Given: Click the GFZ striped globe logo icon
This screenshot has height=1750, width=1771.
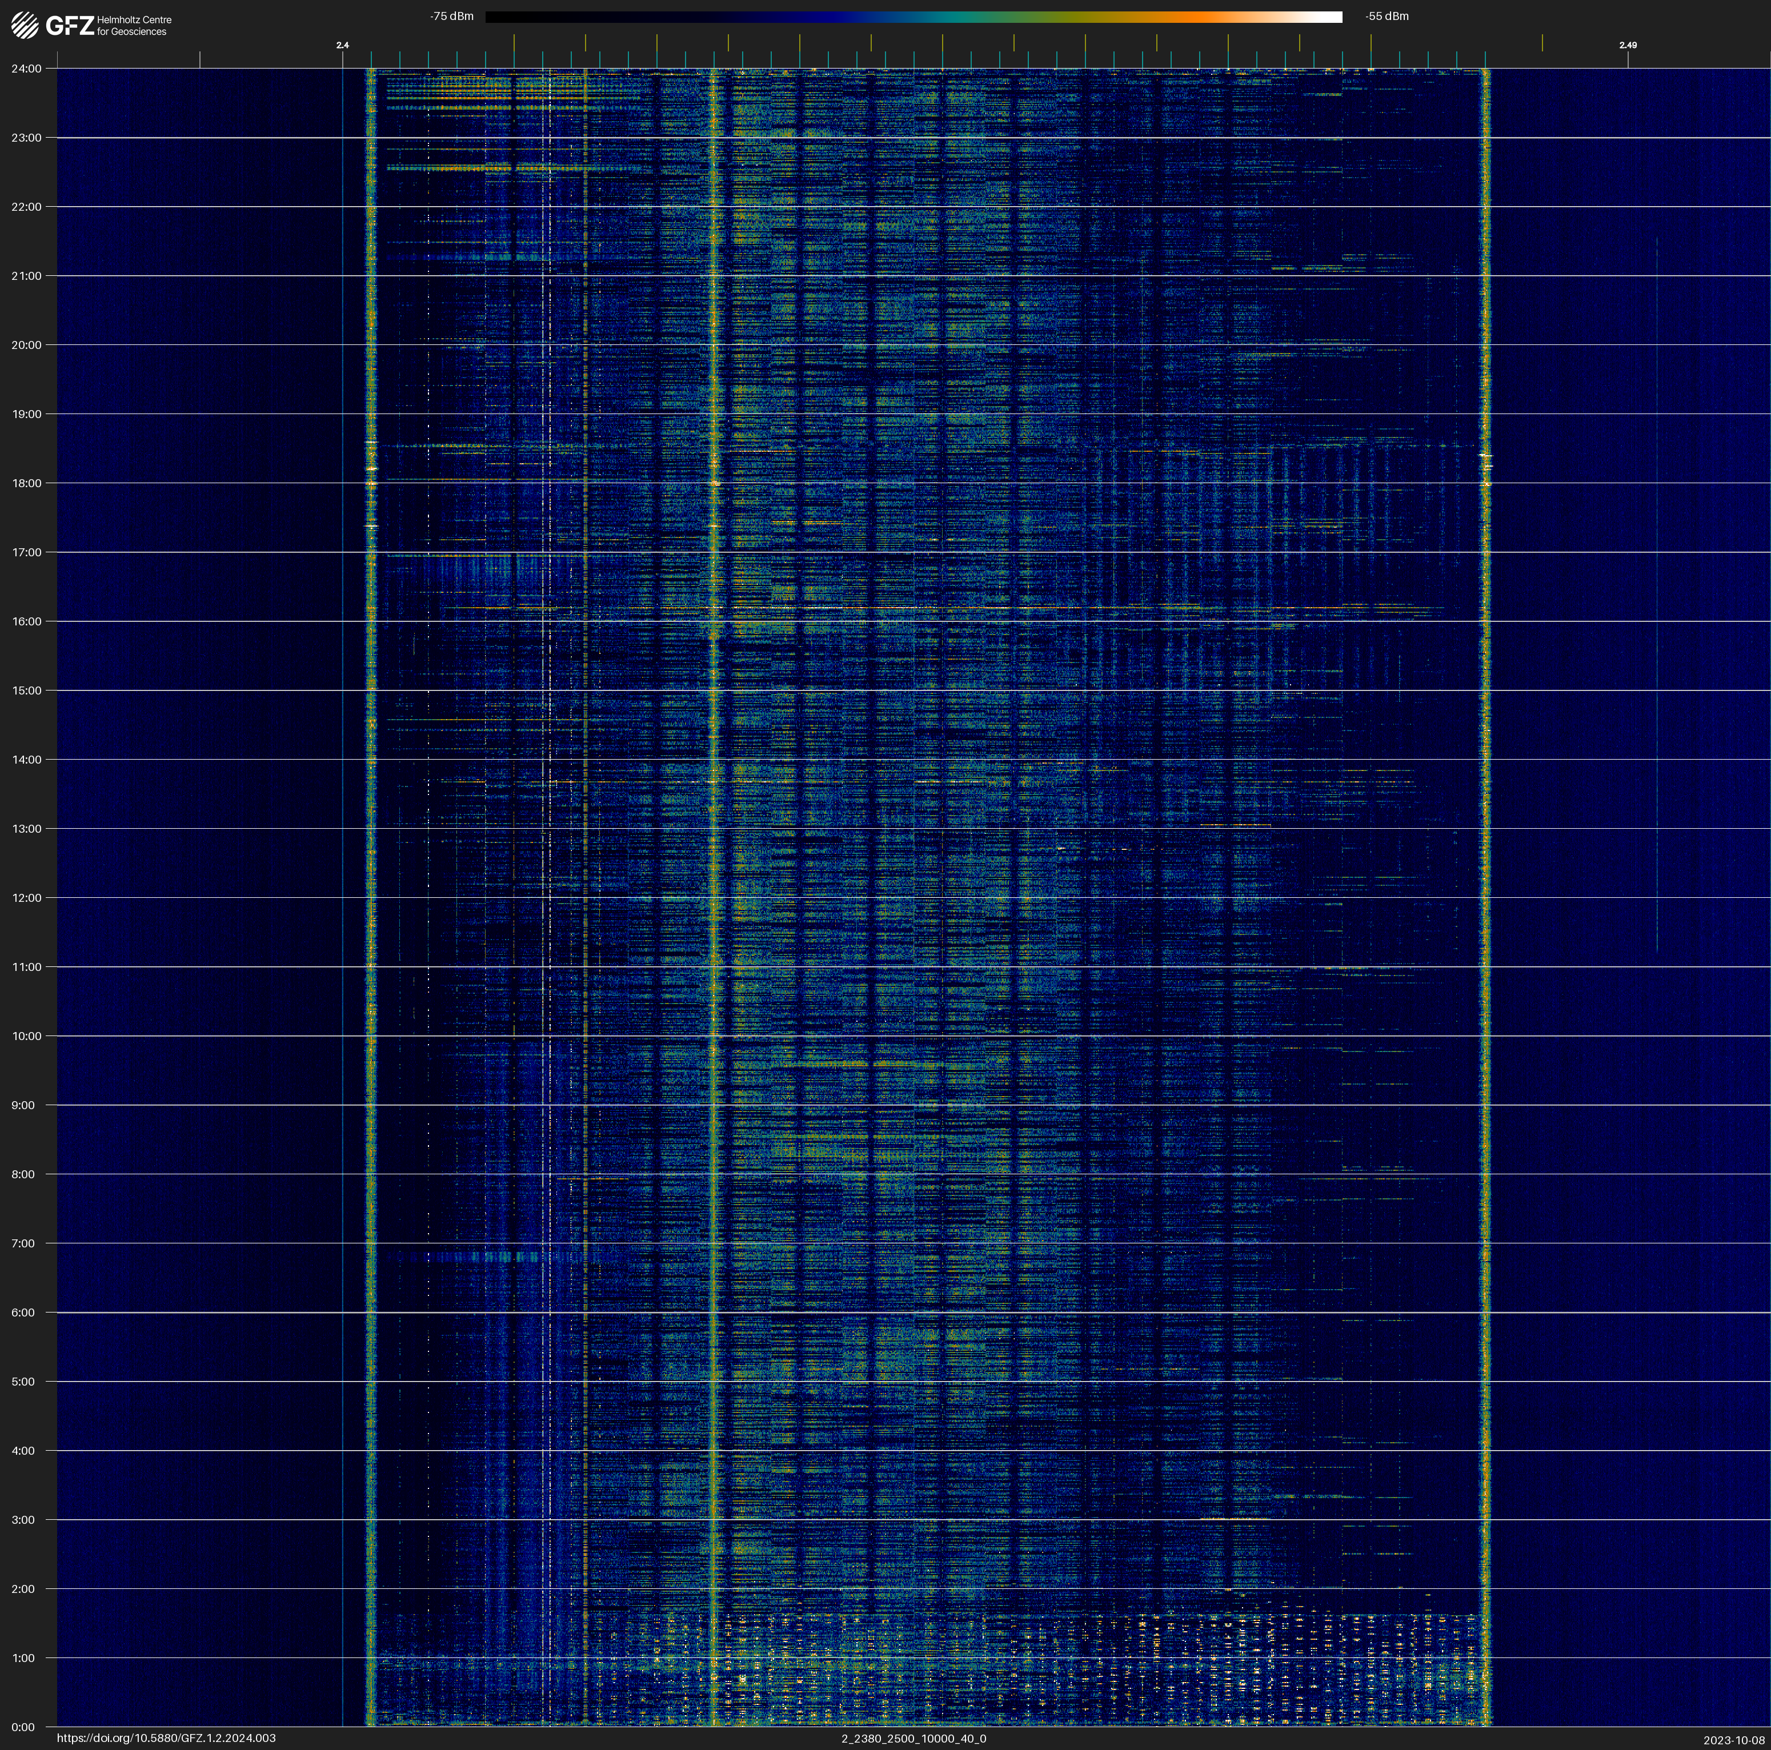Looking at the screenshot, I should [25, 26].
